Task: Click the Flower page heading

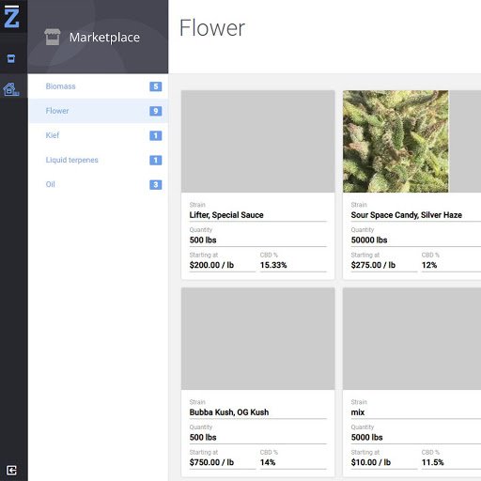Action: (x=212, y=28)
